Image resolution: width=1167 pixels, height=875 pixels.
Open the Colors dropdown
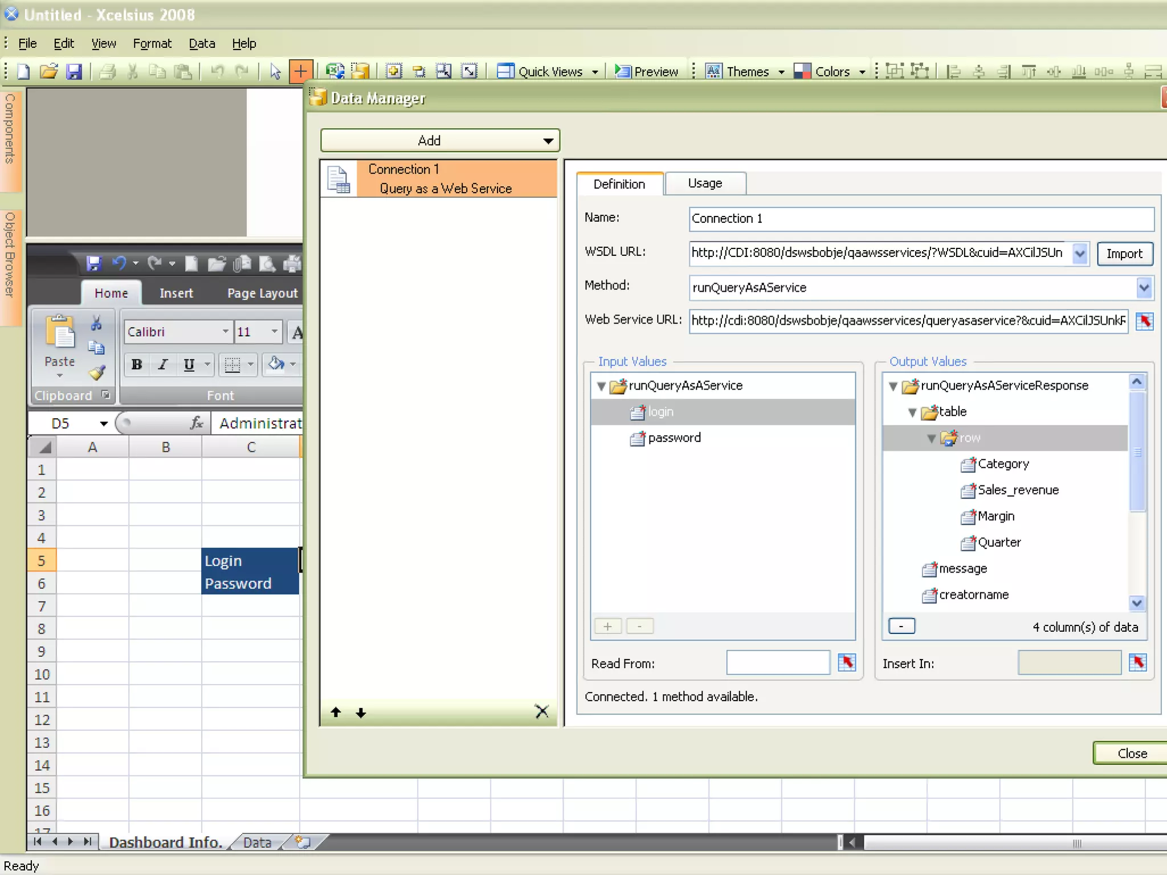[830, 71]
